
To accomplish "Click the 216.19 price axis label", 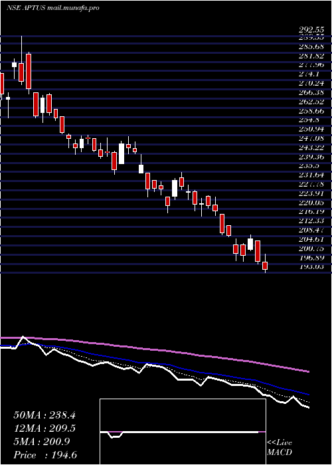I will point(311,212).
